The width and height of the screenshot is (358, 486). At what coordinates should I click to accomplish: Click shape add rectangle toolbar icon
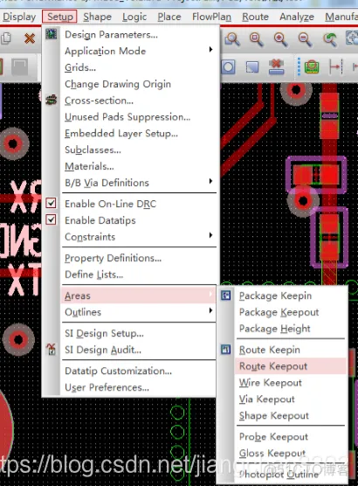(252, 67)
